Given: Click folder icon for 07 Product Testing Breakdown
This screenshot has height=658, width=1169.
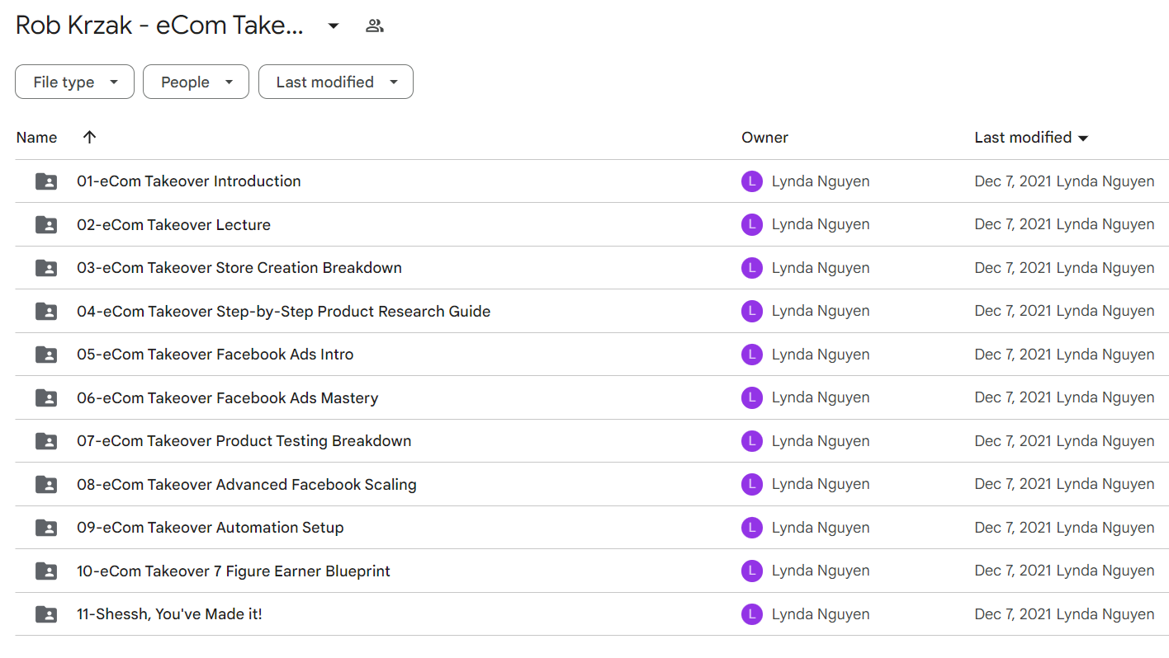Looking at the screenshot, I should [x=46, y=441].
